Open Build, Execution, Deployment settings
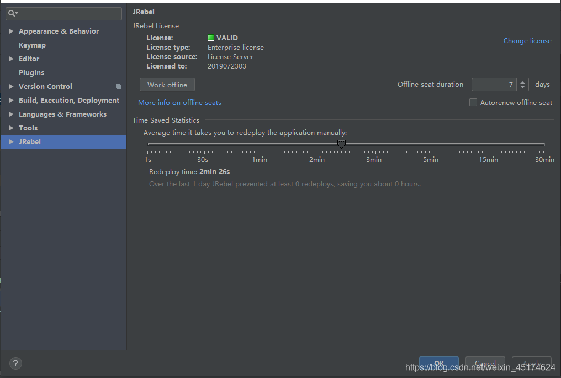Image resolution: width=561 pixels, height=378 pixels. 69,100
